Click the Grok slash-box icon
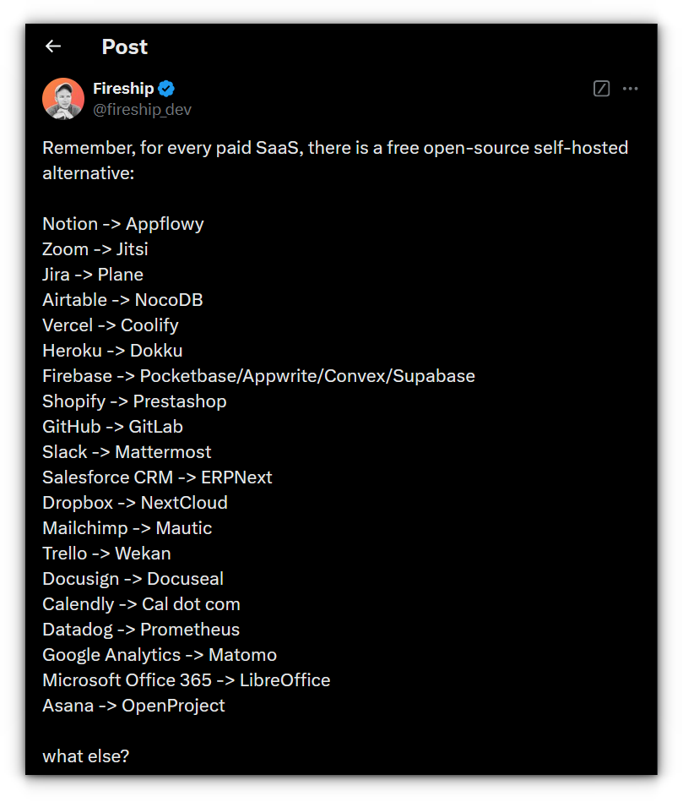Image resolution: width=683 pixels, height=802 pixels. point(601,89)
